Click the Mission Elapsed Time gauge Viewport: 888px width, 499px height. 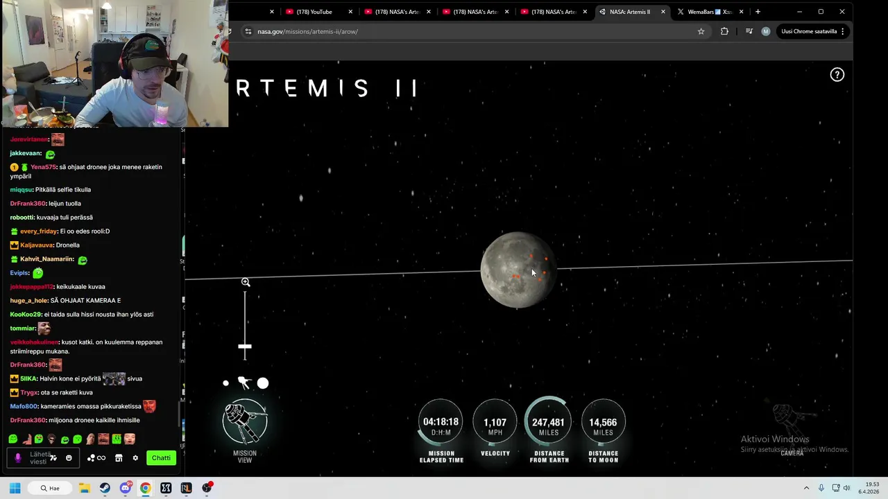(x=441, y=422)
